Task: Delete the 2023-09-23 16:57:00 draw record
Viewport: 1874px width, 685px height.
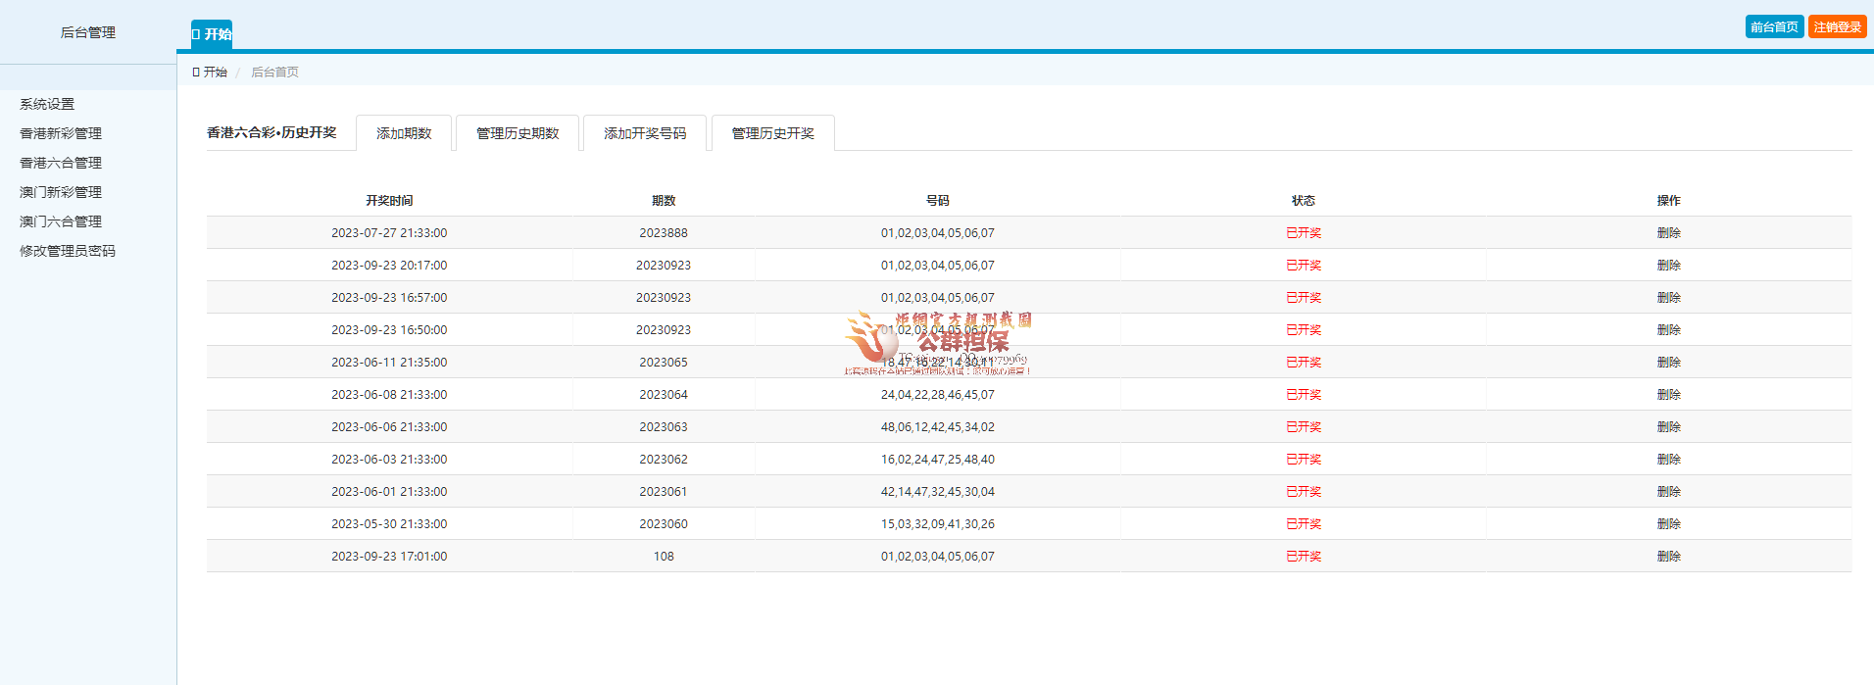Action: pyautogui.click(x=1668, y=298)
